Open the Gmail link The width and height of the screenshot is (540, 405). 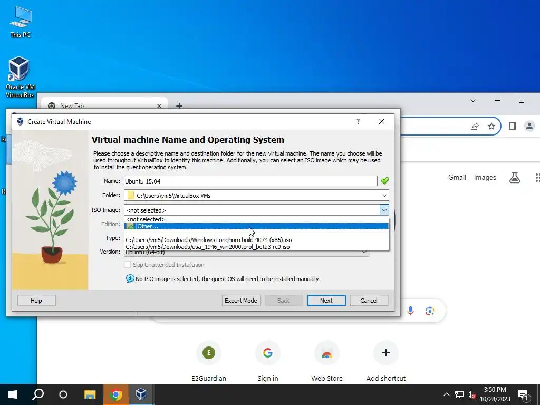(x=457, y=177)
